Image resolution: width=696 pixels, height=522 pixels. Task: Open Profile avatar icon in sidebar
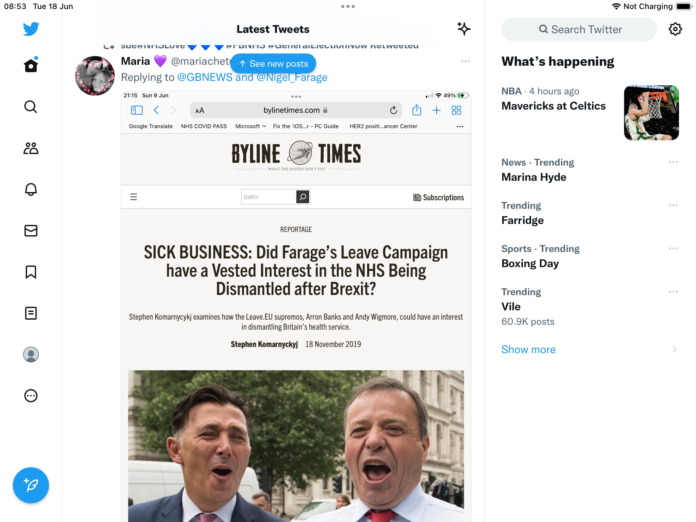(31, 354)
